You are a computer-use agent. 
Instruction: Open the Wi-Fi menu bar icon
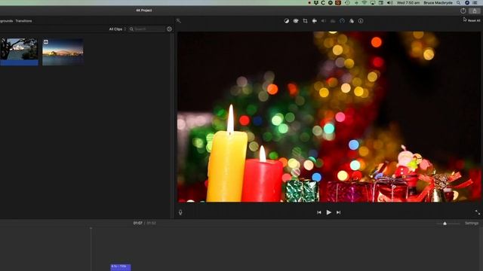[x=365, y=3]
